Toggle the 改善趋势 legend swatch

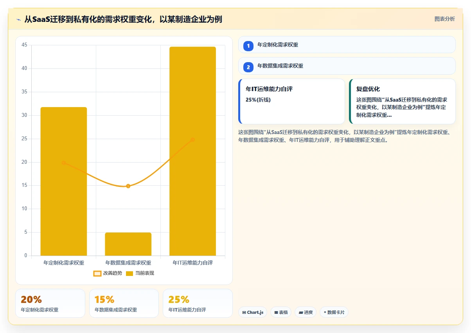[97, 273]
